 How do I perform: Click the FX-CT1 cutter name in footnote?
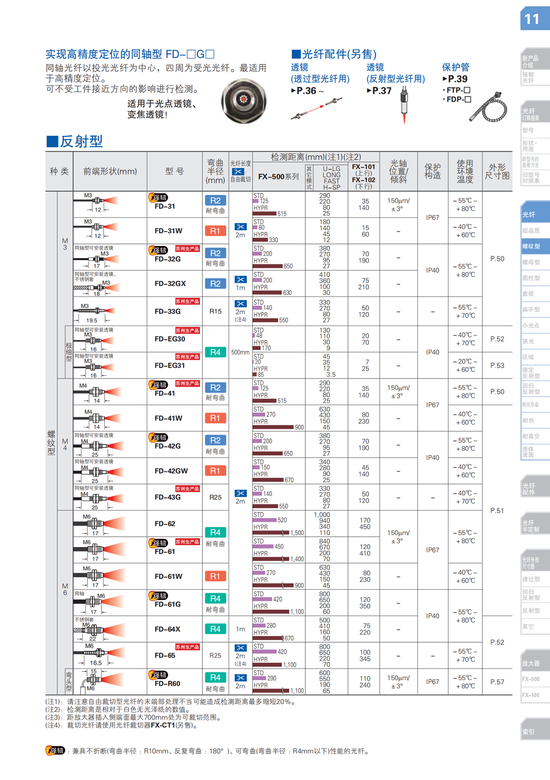coord(163,725)
